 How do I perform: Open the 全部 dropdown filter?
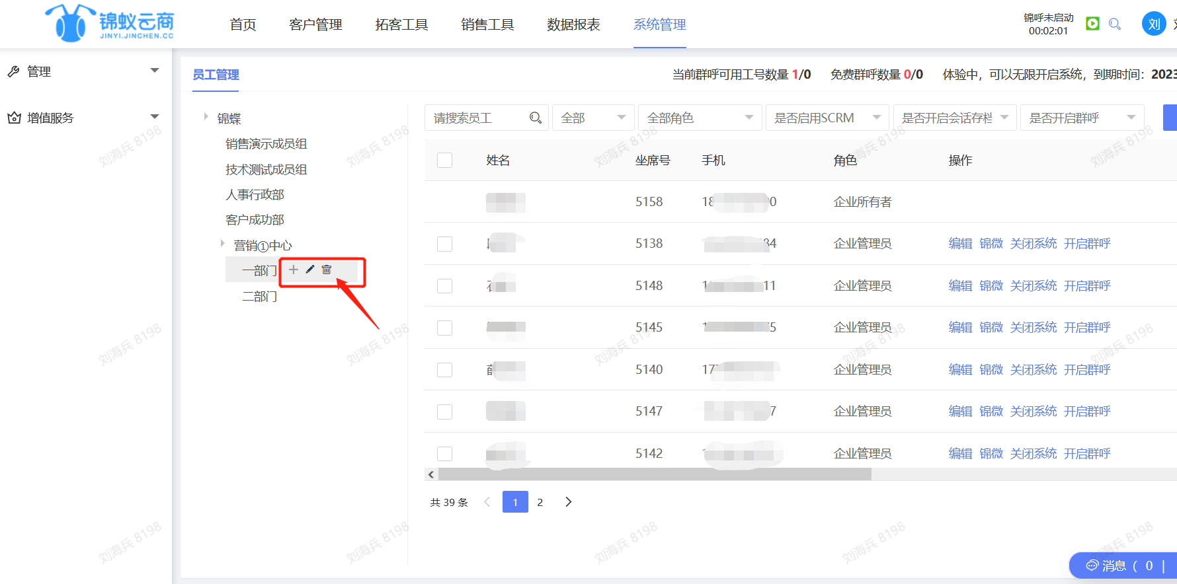[x=593, y=118]
